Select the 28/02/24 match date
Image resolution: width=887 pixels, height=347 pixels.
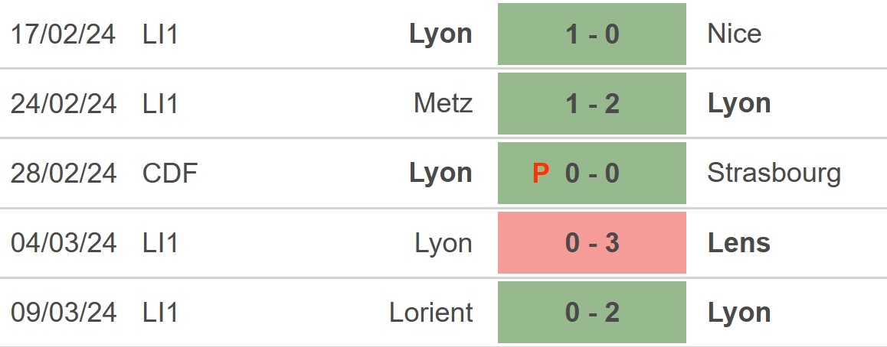point(64,173)
